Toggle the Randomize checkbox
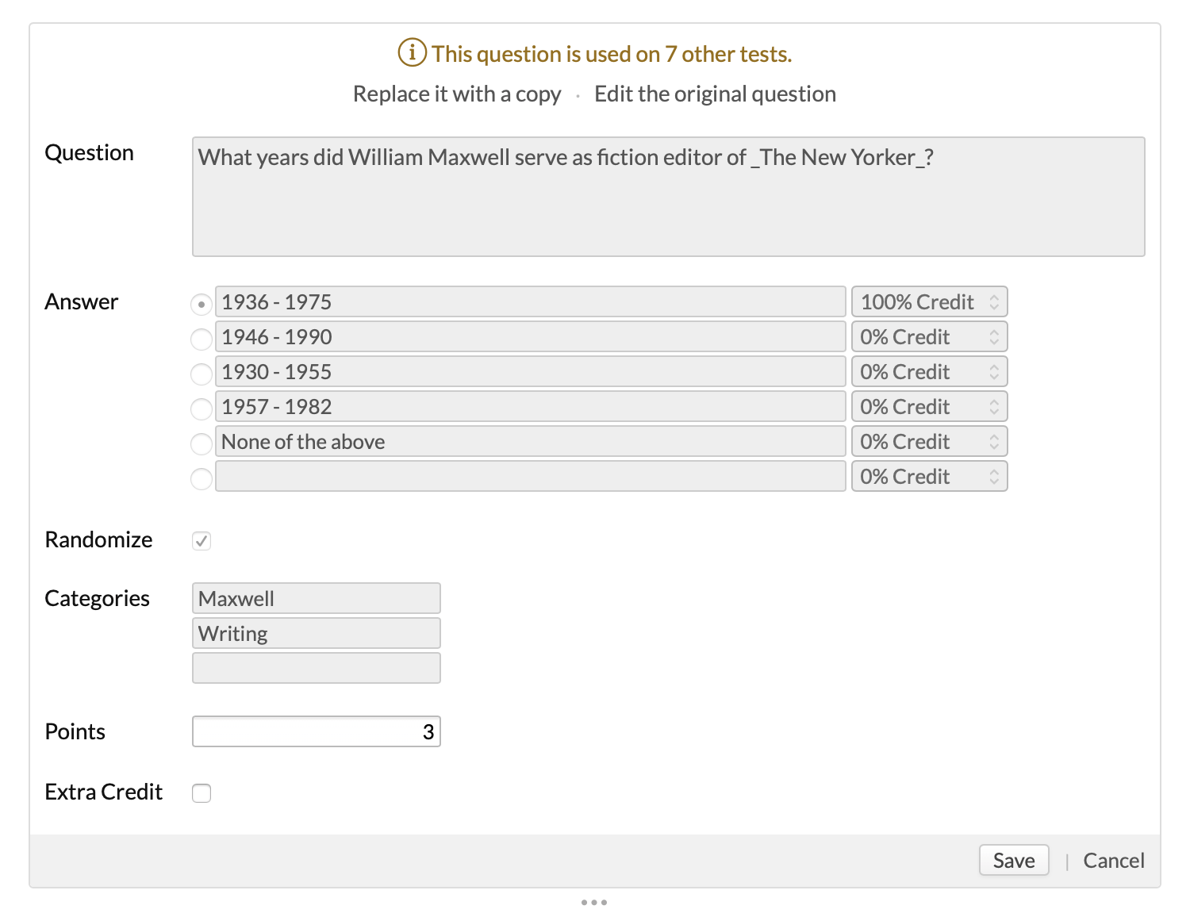 point(202,541)
